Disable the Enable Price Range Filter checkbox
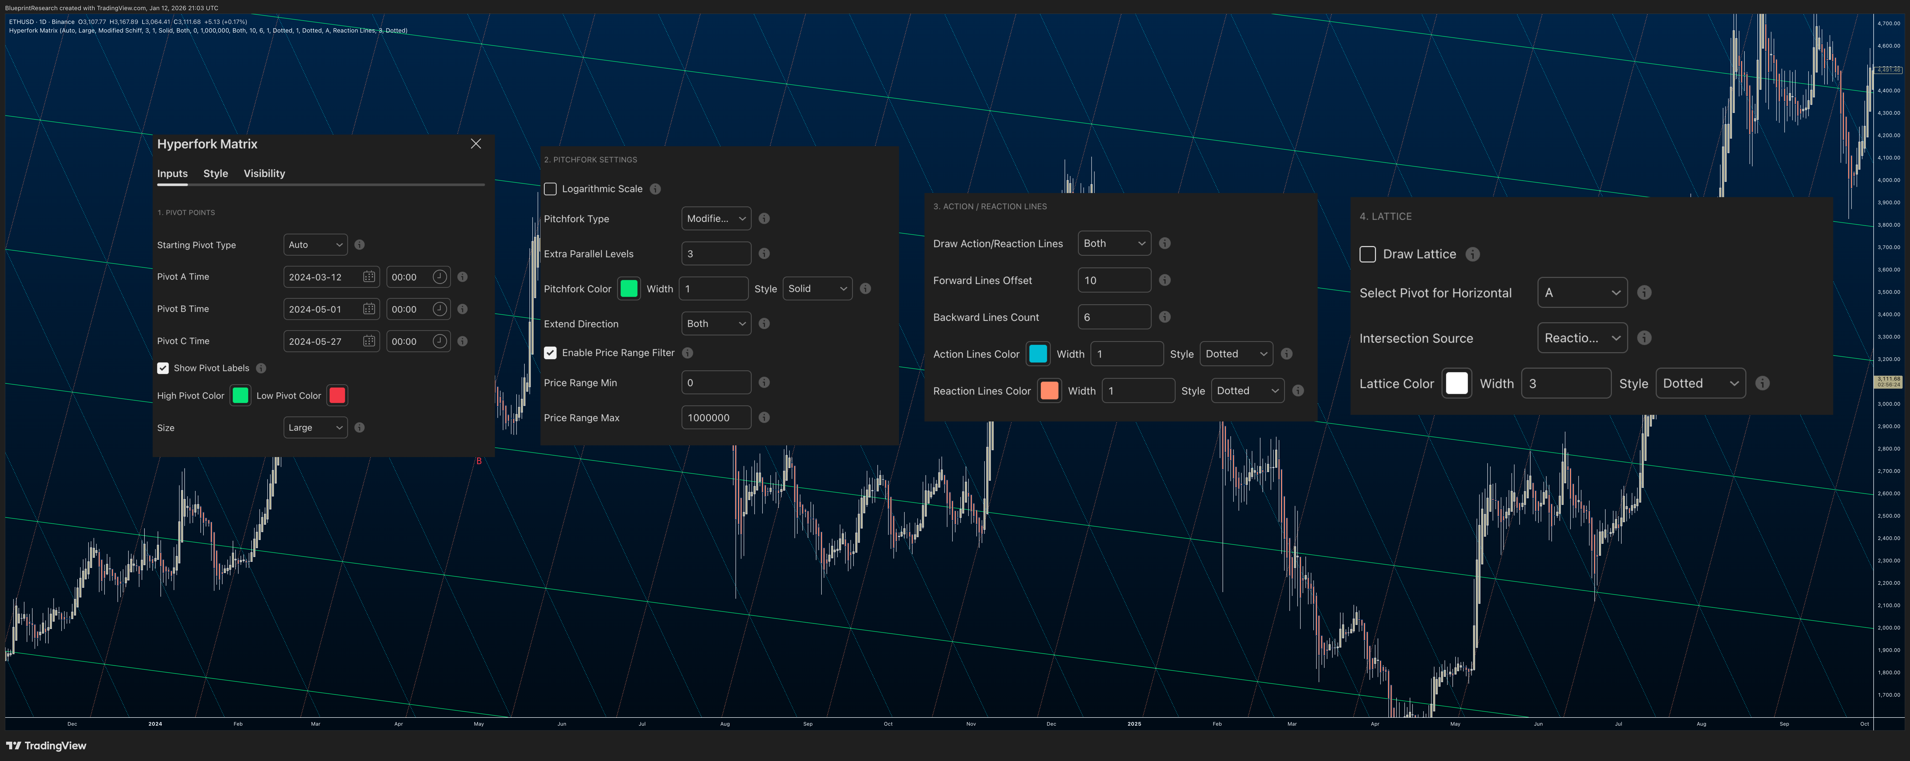 pyautogui.click(x=550, y=353)
